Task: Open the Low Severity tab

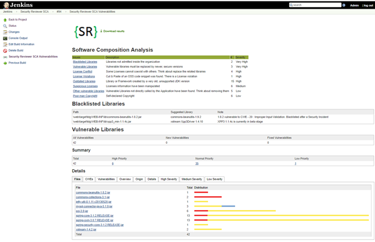Action: tap(214, 179)
